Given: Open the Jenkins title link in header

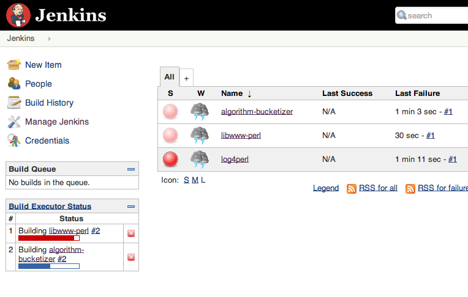Looking at the screenshot, I should (70, 15).
